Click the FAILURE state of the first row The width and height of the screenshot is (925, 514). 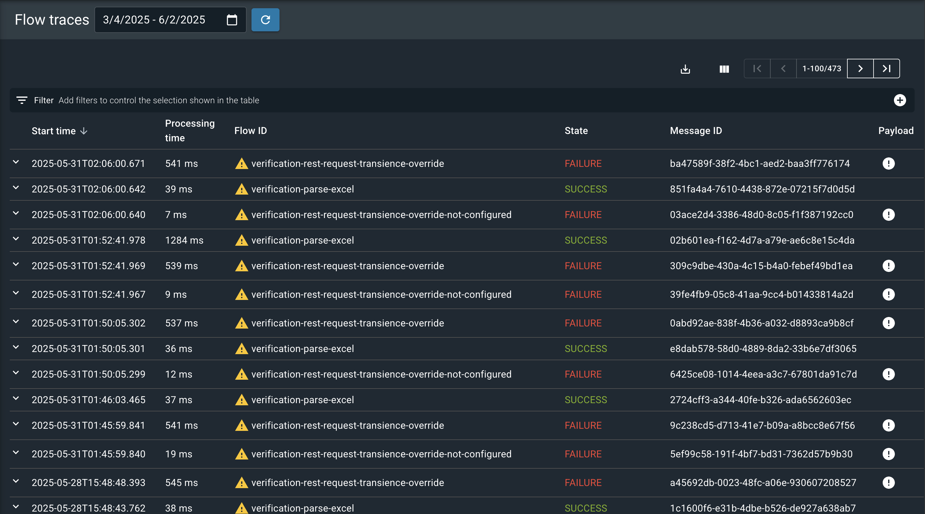point(583,164)
